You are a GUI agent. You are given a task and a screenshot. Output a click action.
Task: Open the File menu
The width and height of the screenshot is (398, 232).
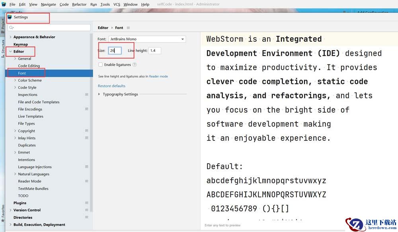[12, 4]
